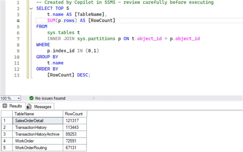
Task: Click sys.tables on line 6
Action: click(61, 33)
